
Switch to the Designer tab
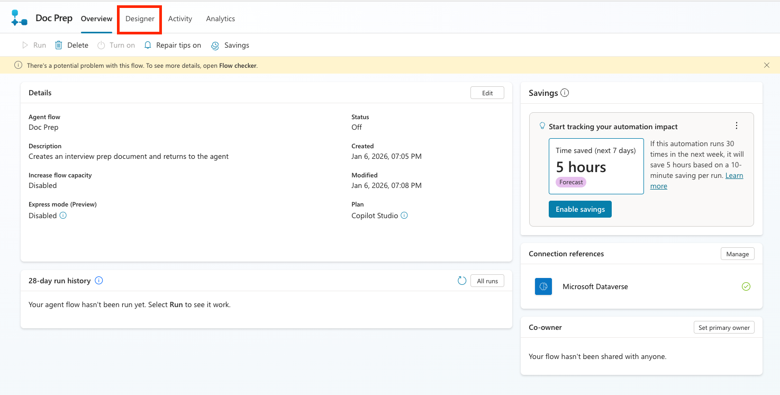tap(140, 19)
